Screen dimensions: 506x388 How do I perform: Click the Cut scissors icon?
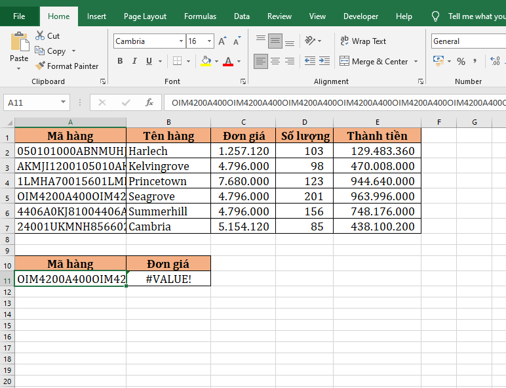click(41, 35)
